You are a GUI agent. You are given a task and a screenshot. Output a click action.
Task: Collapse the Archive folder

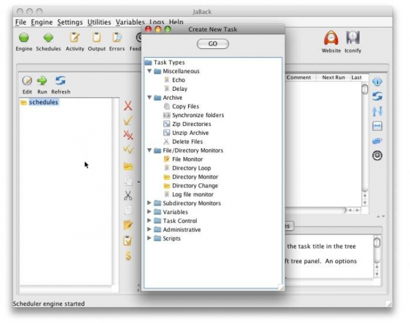click(x=149, y=97)
